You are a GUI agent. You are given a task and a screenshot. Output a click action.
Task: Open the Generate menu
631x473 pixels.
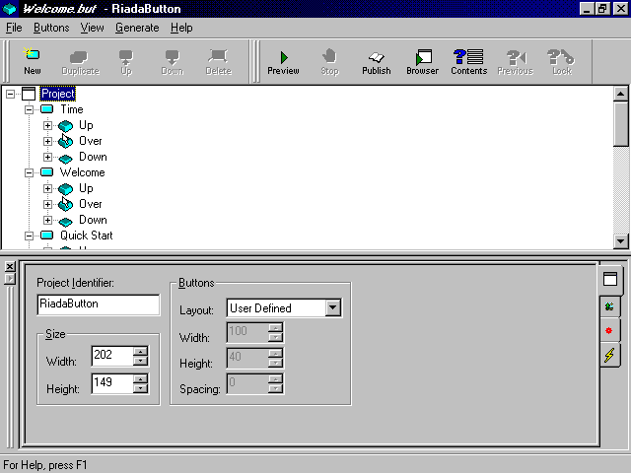[136, 28]
